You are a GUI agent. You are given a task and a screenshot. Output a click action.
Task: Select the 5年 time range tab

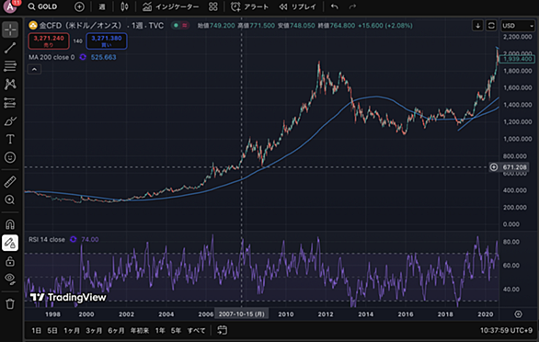pos(176,330)
